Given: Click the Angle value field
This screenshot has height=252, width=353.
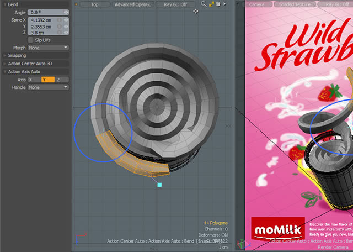Looking at the screenshot, I should coord(45,12).
